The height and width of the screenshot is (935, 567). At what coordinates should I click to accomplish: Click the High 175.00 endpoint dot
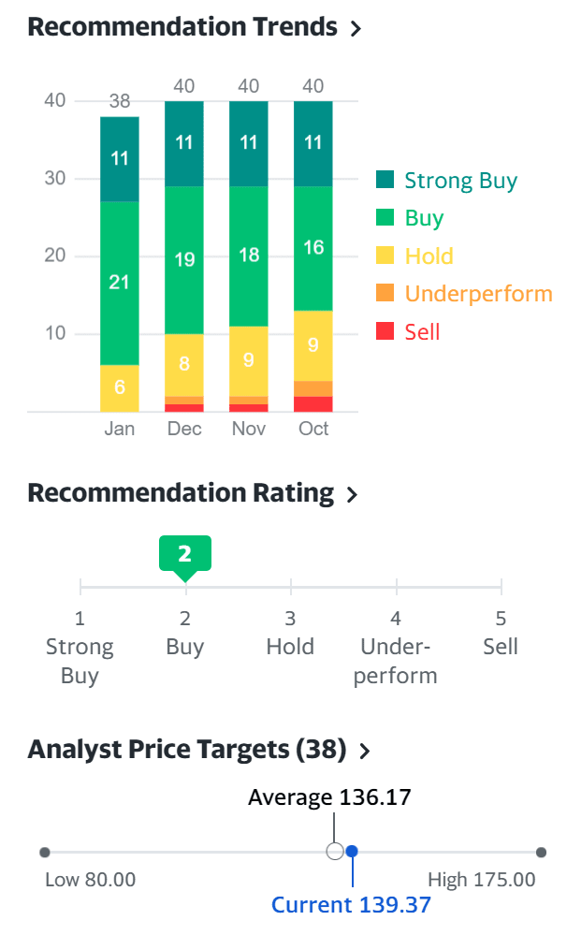[541, 852]
